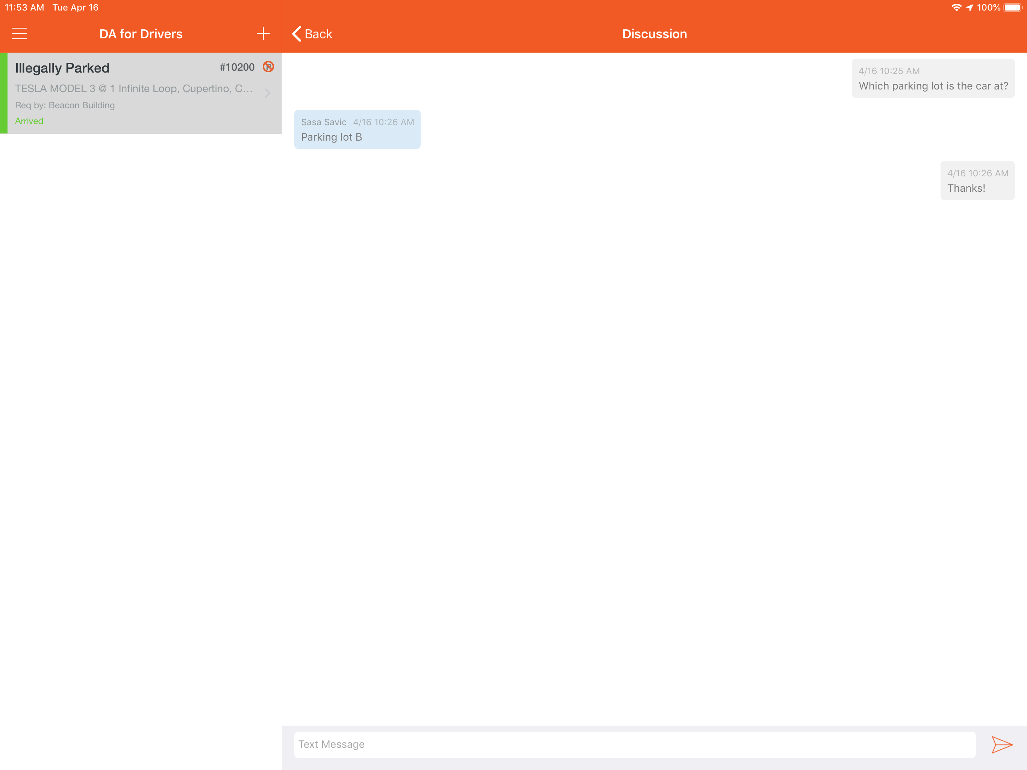
Task: Go Back from Discussion
Action: (318, 34)
